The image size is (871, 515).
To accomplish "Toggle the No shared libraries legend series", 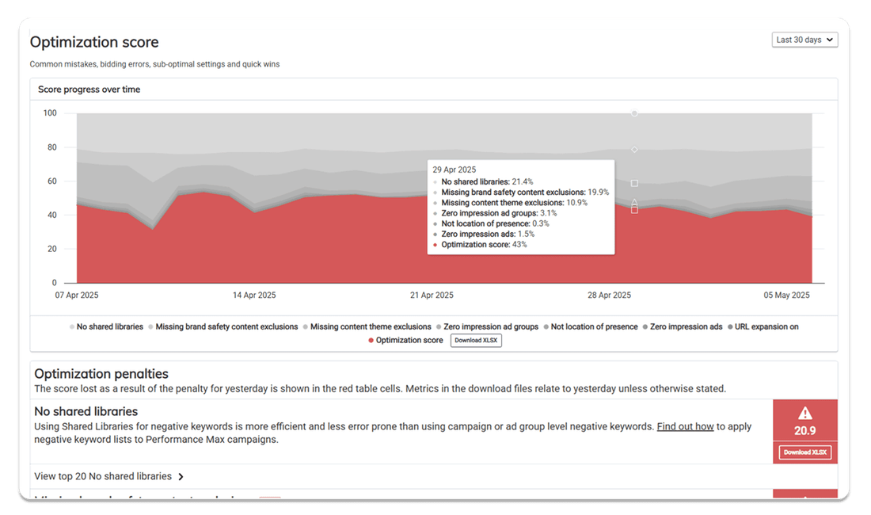I will coord(106,326).
